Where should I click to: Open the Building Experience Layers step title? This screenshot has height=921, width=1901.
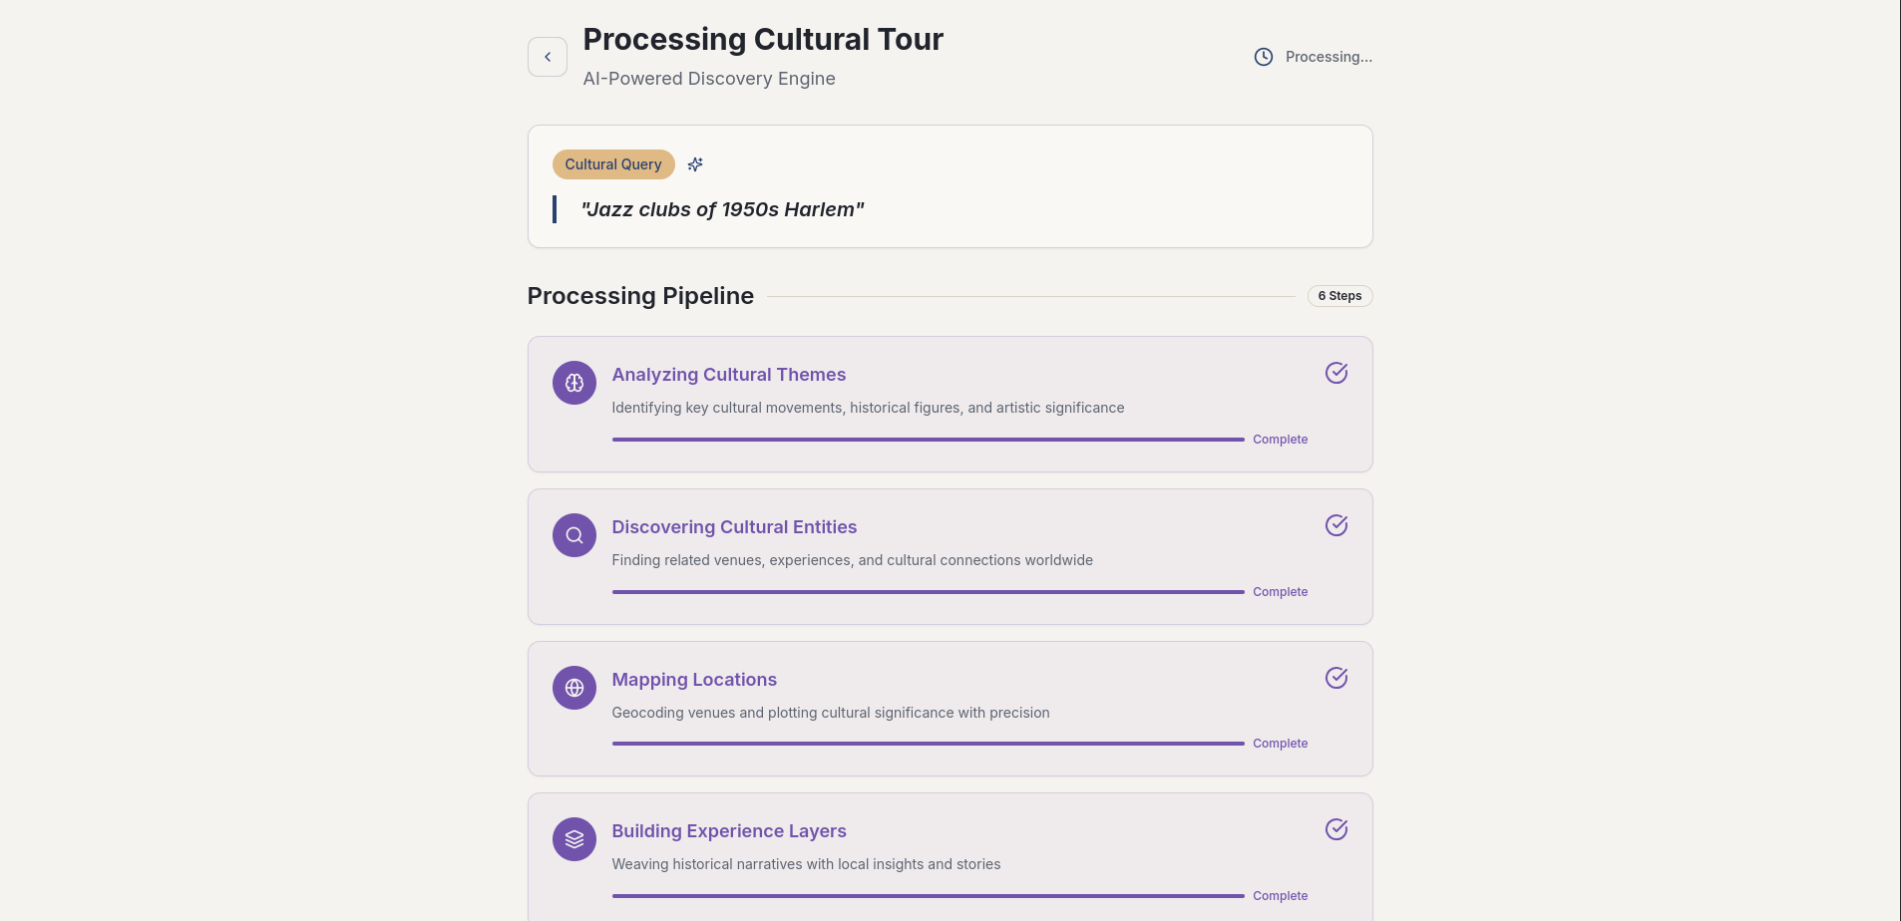tap(729, 831)
